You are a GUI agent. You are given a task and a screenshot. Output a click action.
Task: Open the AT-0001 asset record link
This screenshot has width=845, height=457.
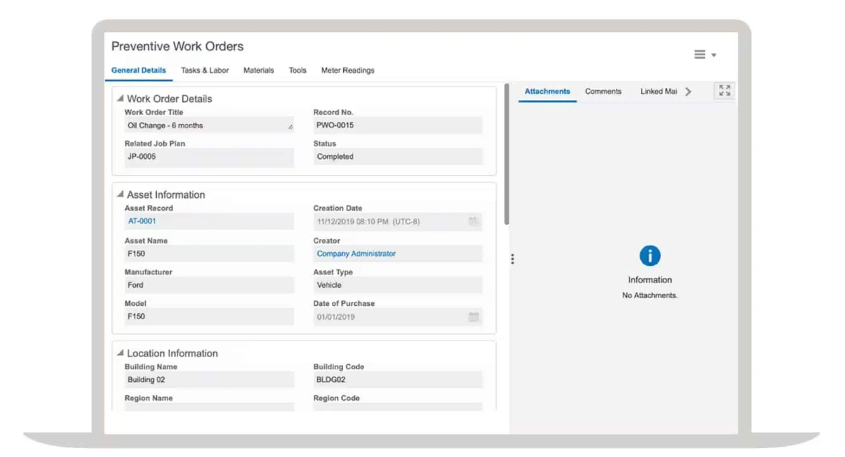[142, 221]
